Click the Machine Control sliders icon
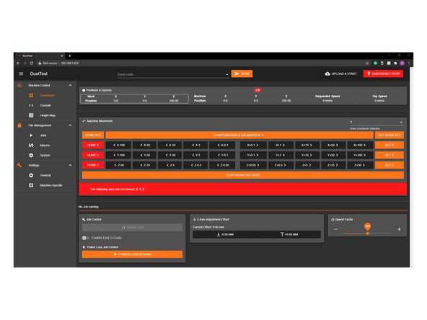 19,86
